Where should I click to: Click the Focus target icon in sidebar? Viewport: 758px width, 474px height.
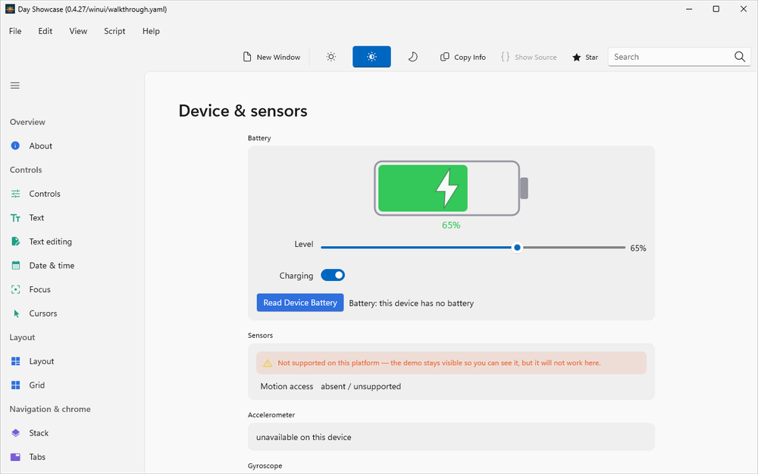pos(15,289)
